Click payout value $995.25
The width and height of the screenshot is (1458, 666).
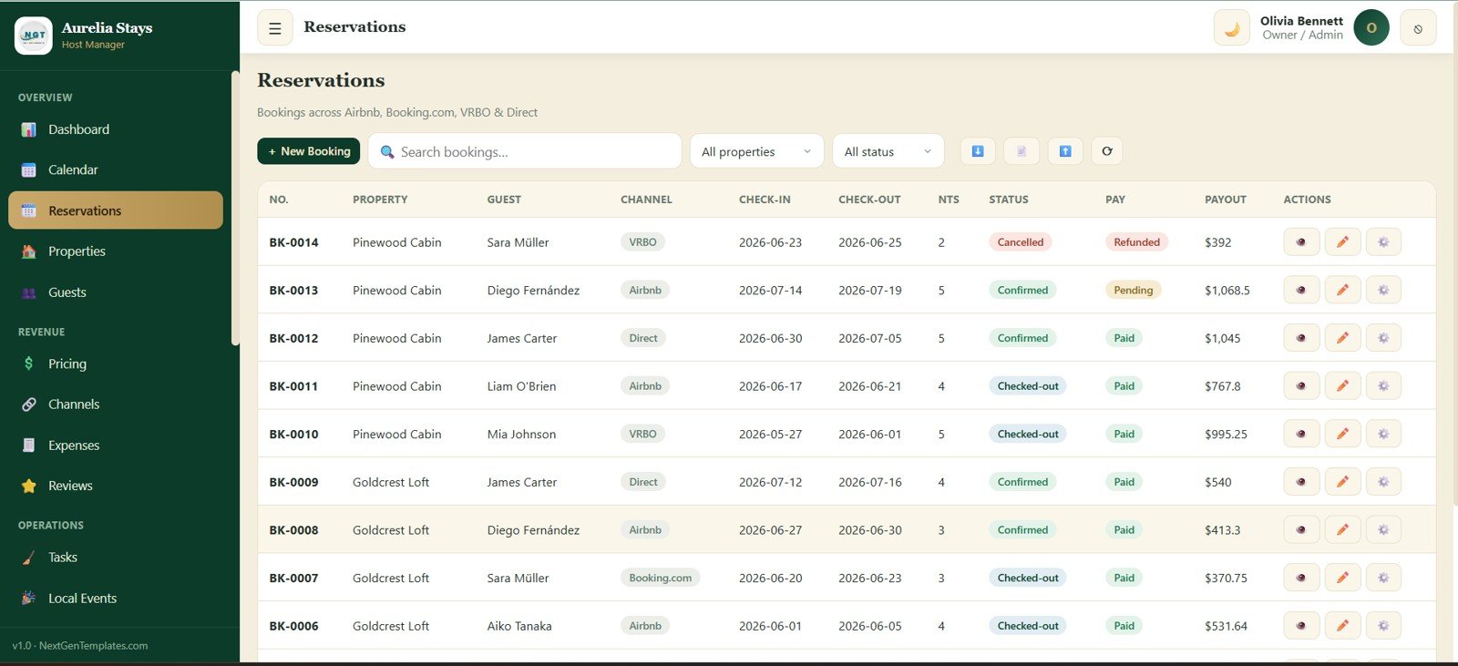point(1226,435)
